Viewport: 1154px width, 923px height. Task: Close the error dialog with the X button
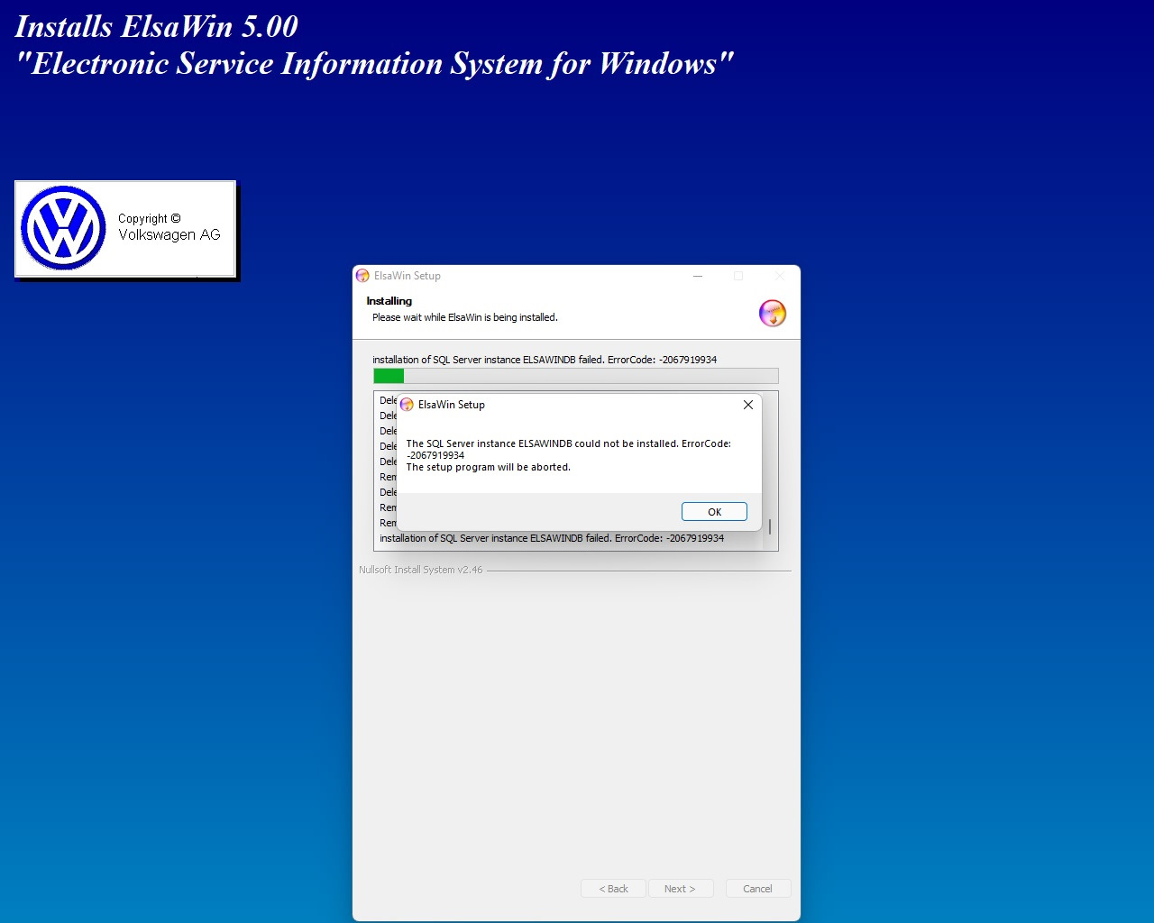pyautogui.click(x=748, y=405)
